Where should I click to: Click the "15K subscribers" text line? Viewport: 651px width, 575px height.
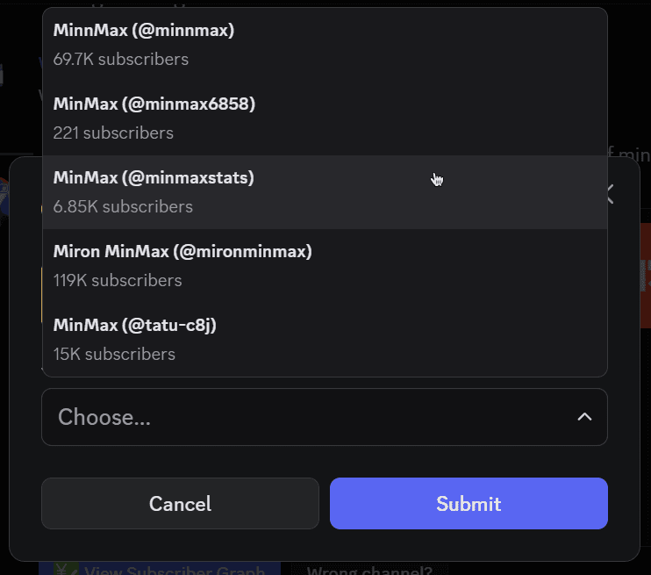[x=114, y=355]
